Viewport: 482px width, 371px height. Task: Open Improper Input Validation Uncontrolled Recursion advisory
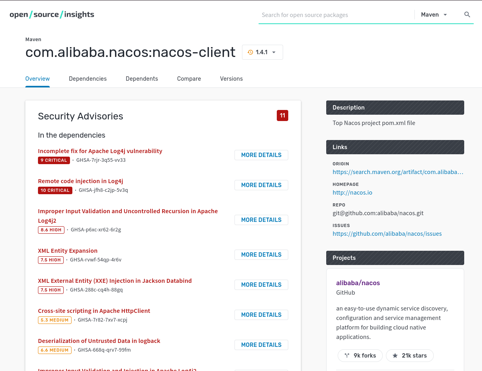(x=128, y=216)
